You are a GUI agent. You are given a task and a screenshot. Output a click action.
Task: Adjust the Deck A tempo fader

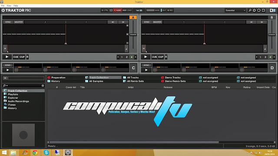(x=133, y=35)
